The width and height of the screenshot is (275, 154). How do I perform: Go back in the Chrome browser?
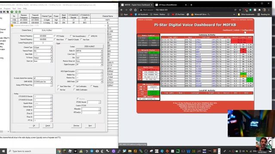122,10
